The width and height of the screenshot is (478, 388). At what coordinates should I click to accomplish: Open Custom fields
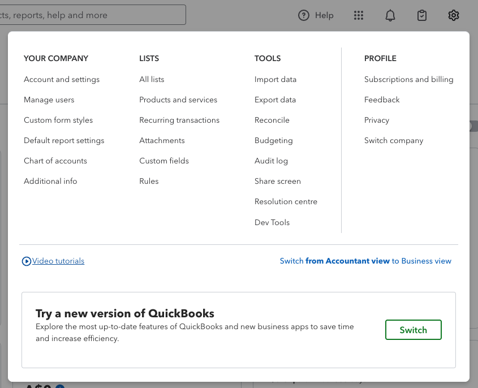pyautogui.click(x=164, y=161)
